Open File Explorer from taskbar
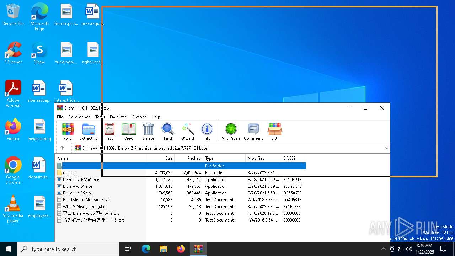The width and height of the screenshot is (455, 256). [163, 249]
